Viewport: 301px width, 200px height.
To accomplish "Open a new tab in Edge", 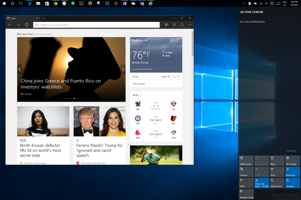I will pyautogui.click(x=43, y=18).
